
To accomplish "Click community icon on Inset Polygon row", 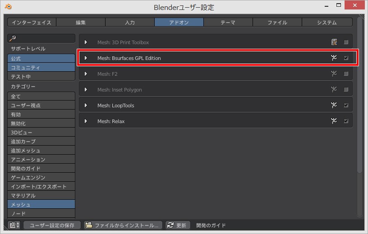I will pos(334,89).
